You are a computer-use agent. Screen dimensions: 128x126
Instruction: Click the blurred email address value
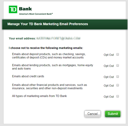58,38
